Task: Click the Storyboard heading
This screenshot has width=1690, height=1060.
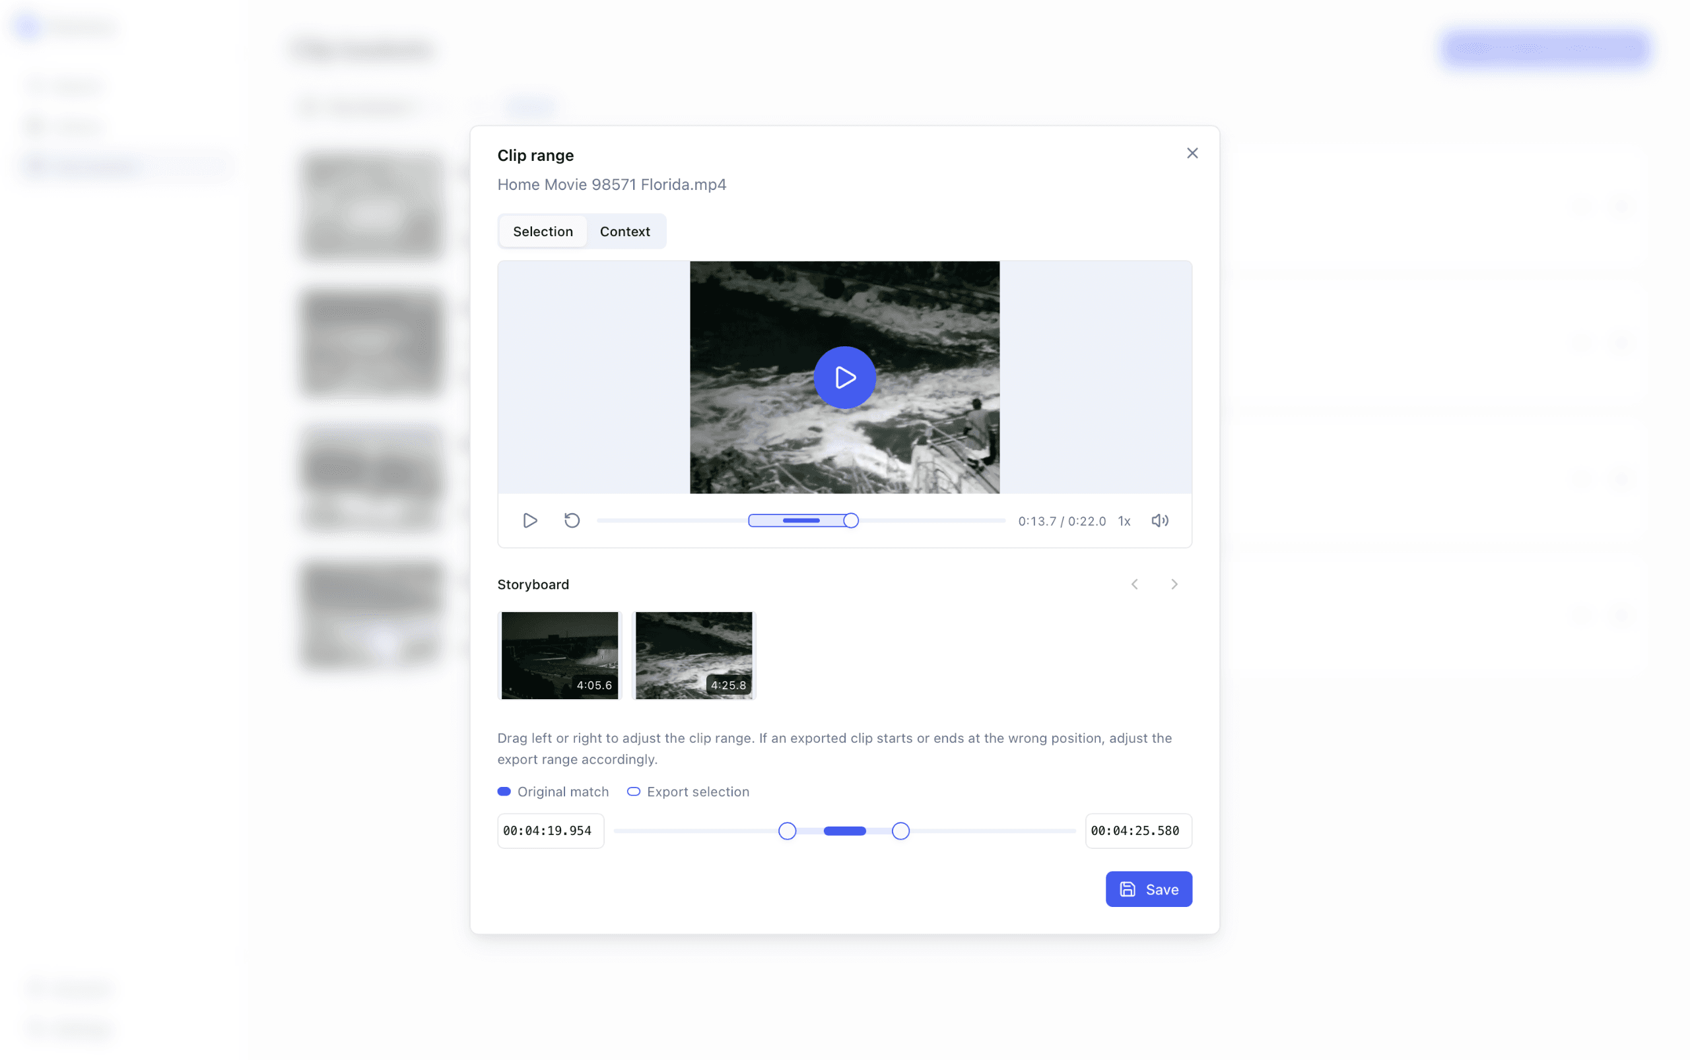Action: (x=533, y=584)
